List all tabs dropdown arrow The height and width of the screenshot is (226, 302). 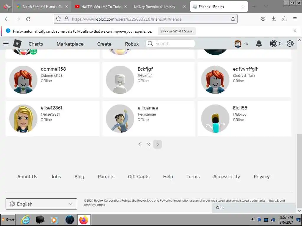pos(266,6)
